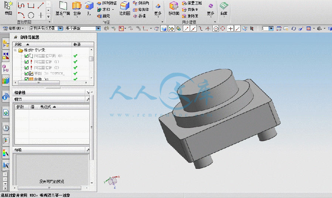The image size is (332, 198).
Task: Open the Reuse Library sidebar tab (books)
Action: [6, 80]
